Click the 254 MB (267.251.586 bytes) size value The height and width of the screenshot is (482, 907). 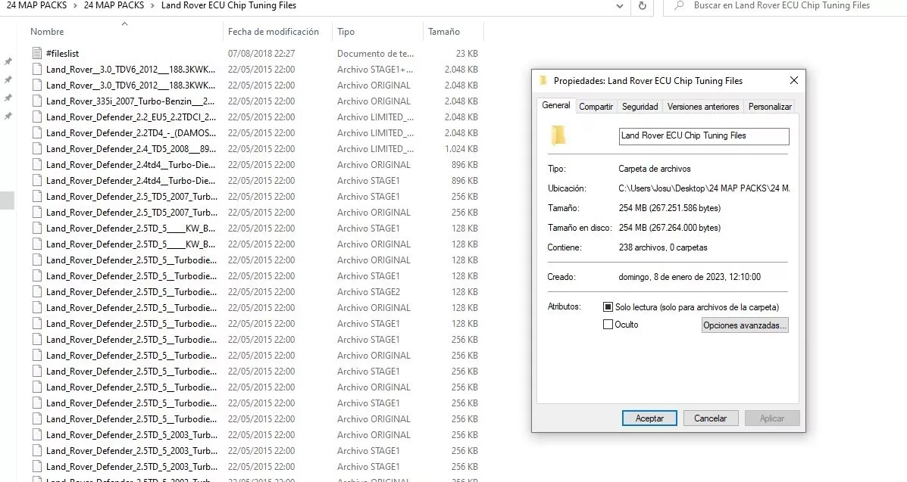(x=670, y=208)
